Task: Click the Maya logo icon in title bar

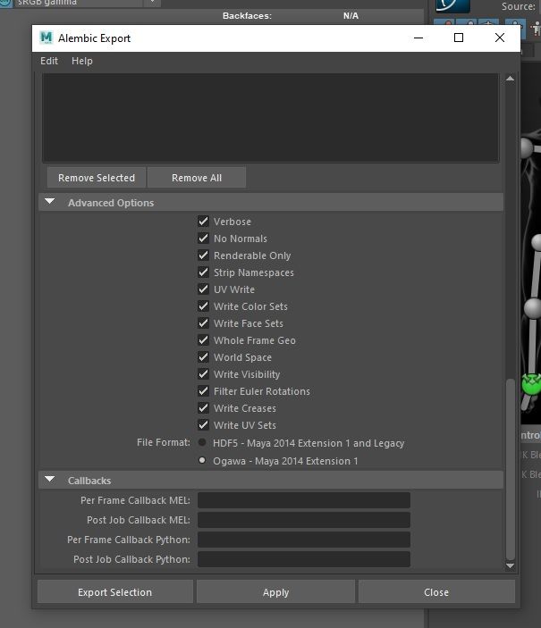Action: 46,38
